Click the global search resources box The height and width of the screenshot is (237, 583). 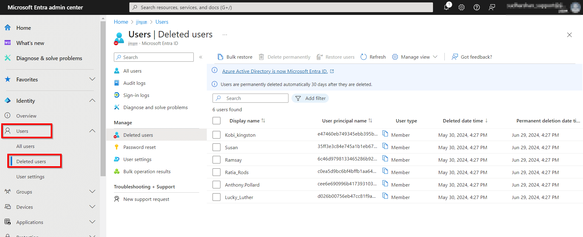coord(281,7)
